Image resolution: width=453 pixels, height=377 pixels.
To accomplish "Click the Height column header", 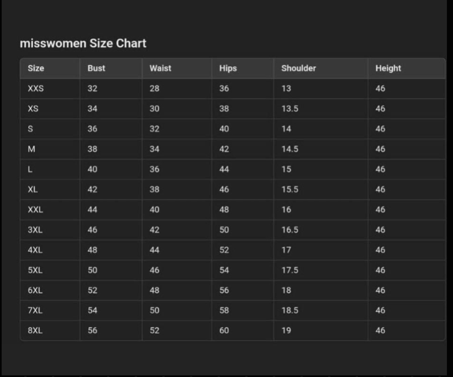I will point(388,68).
